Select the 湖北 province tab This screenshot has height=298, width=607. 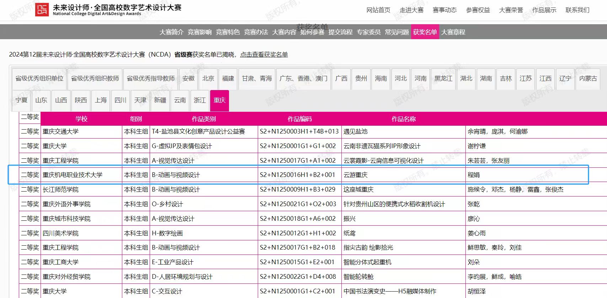point(466,78)
